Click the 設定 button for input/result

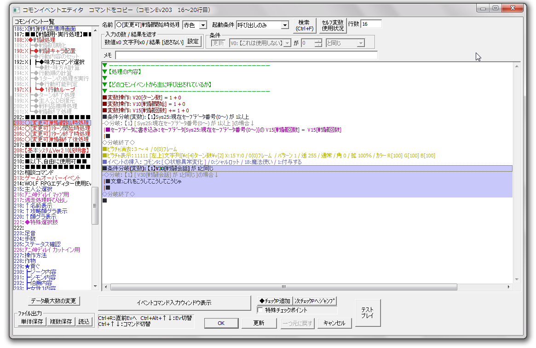click(193, 42)
